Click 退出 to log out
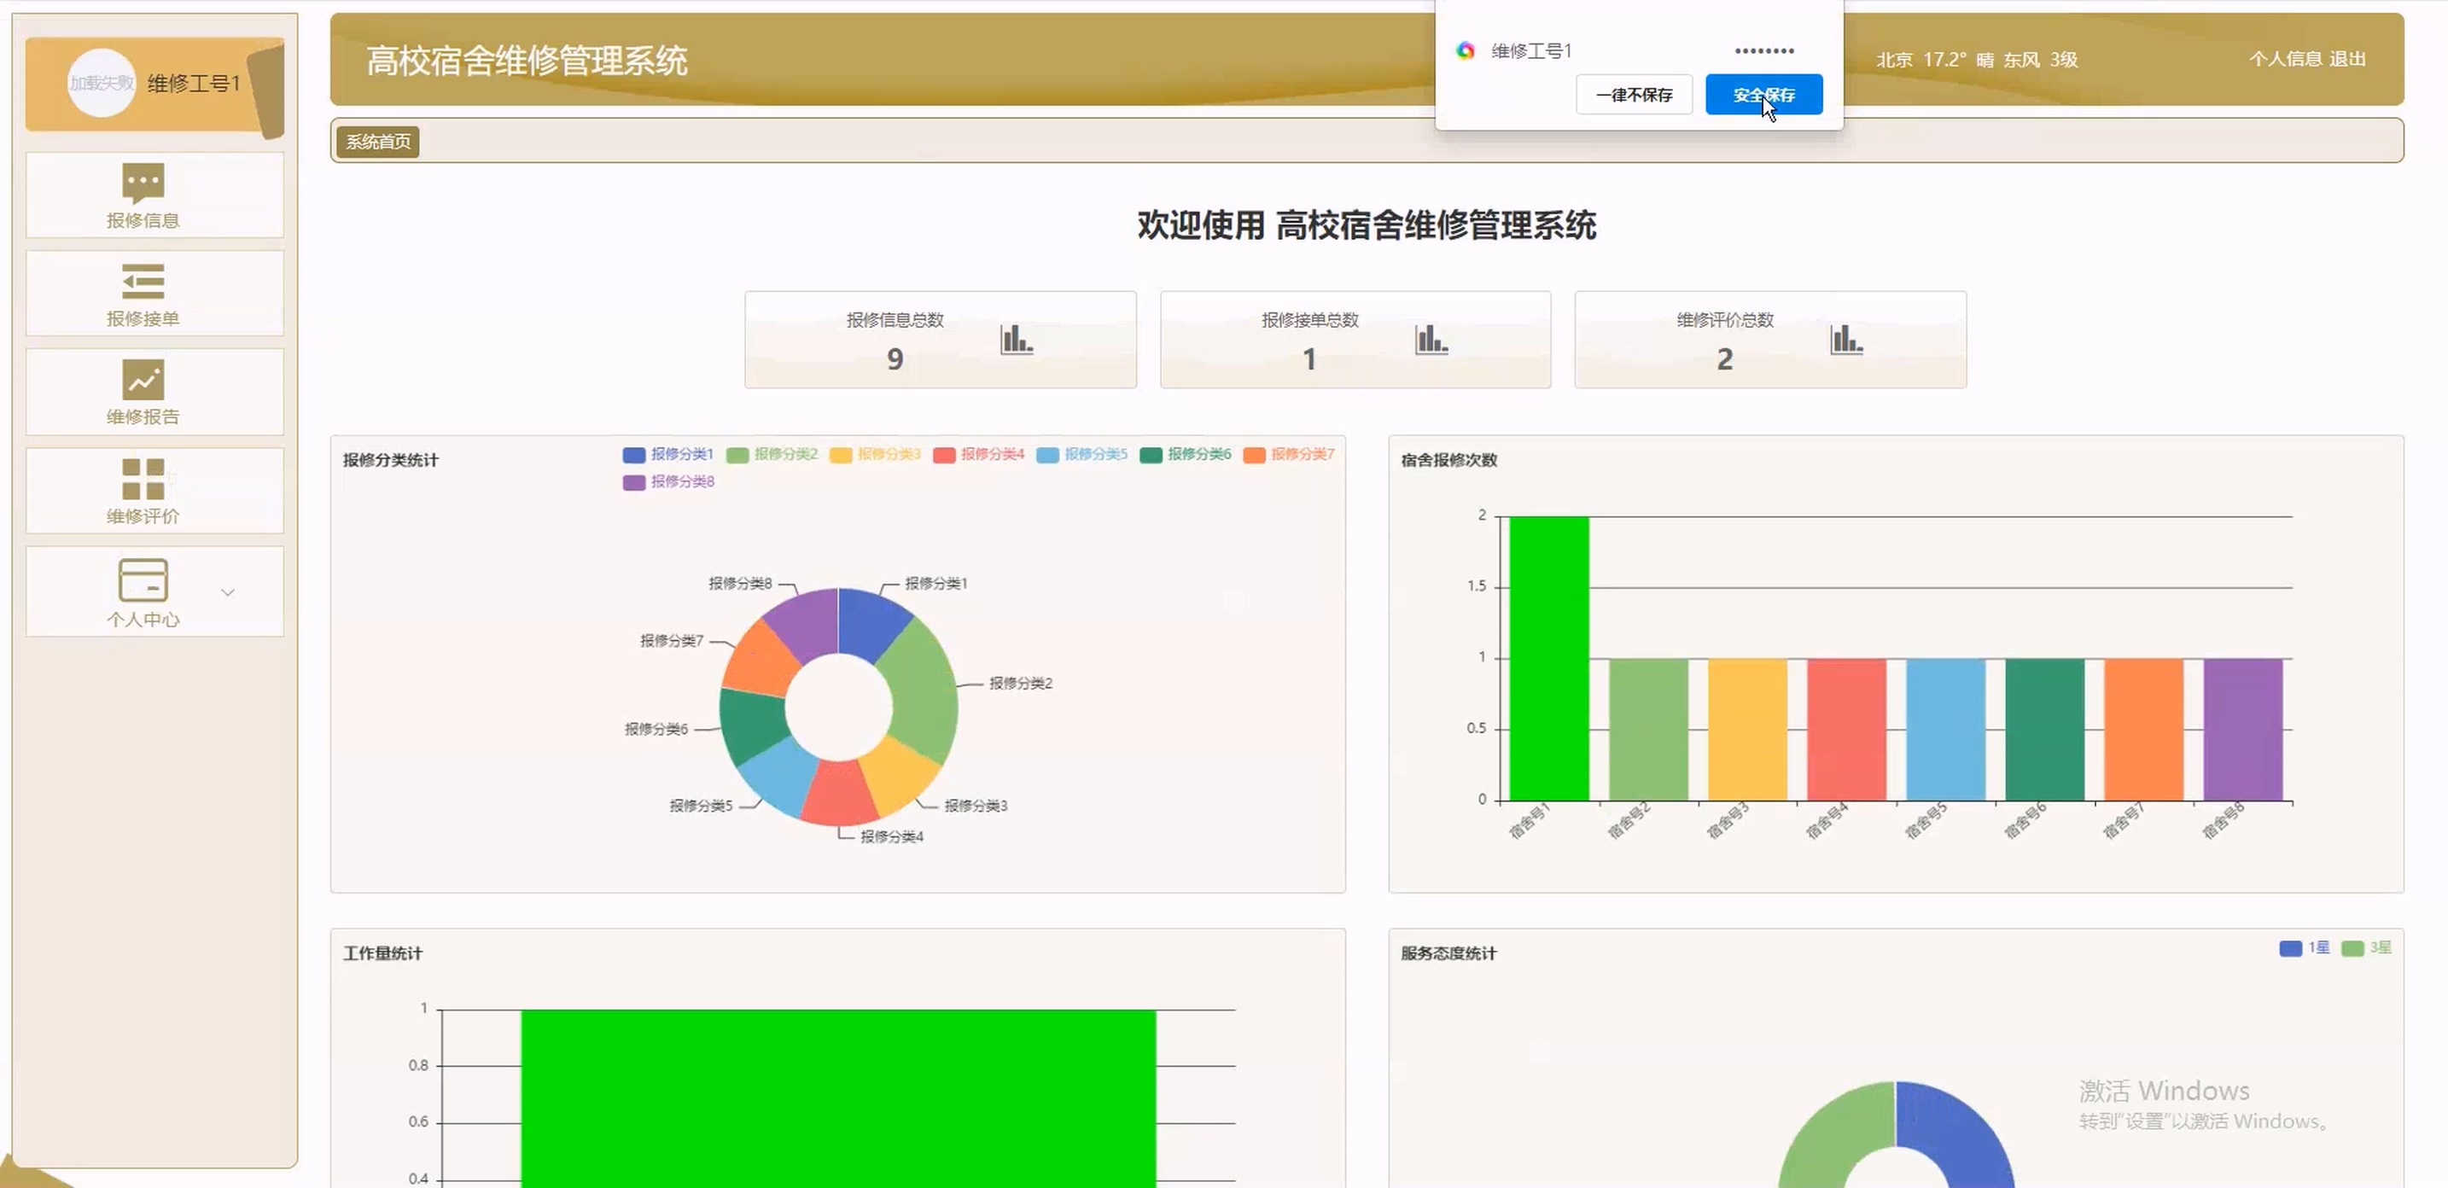 pos(2347,59)
